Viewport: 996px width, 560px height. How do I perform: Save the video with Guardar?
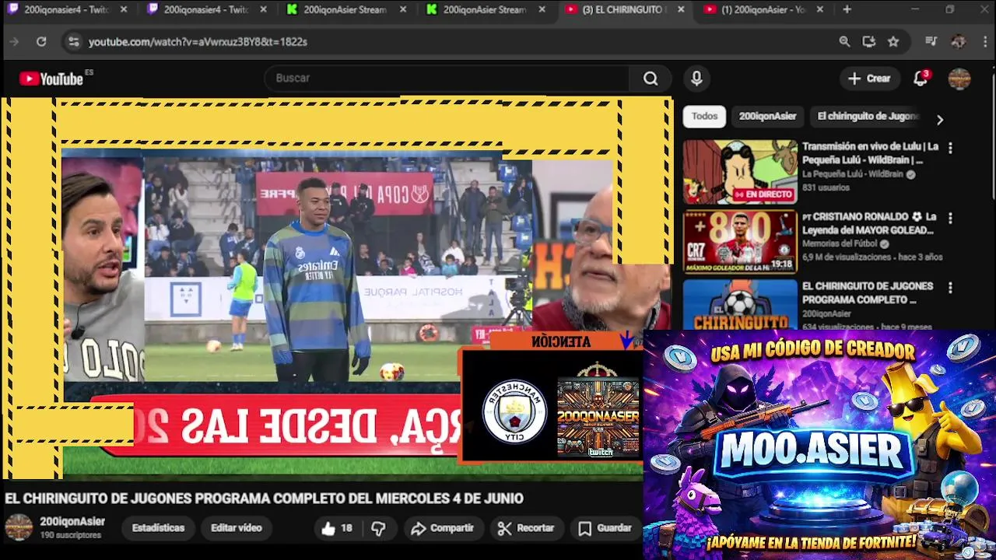click(605, 528)
